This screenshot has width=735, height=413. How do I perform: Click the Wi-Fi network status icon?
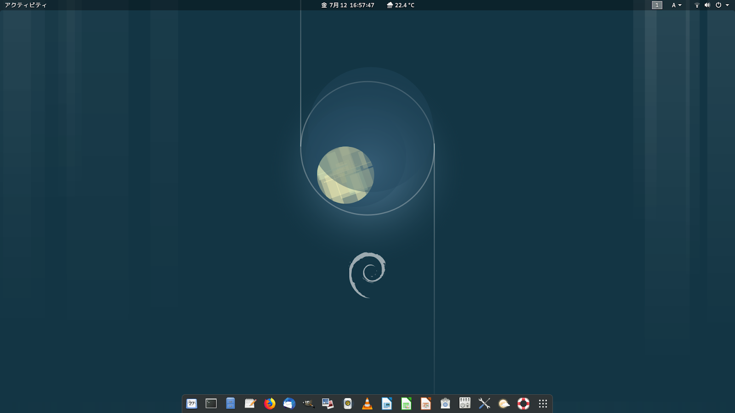point(697,5)
